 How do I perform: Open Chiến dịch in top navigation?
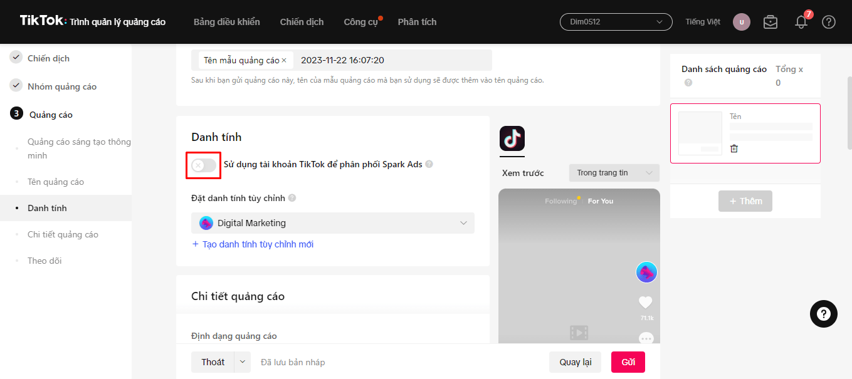302,22
